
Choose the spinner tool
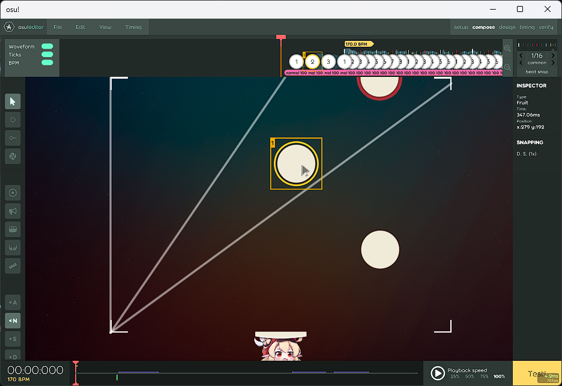pyautogui.click(x=13, y=156)
